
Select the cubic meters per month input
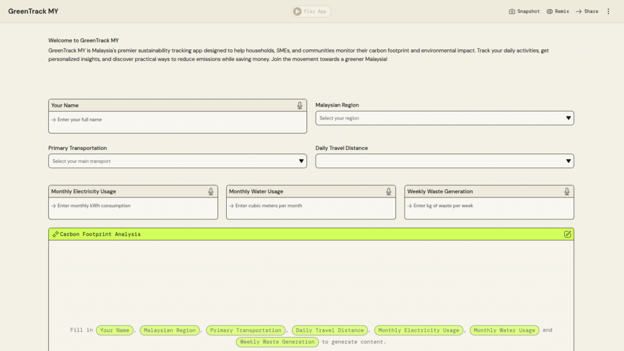[x=311, y=206]
